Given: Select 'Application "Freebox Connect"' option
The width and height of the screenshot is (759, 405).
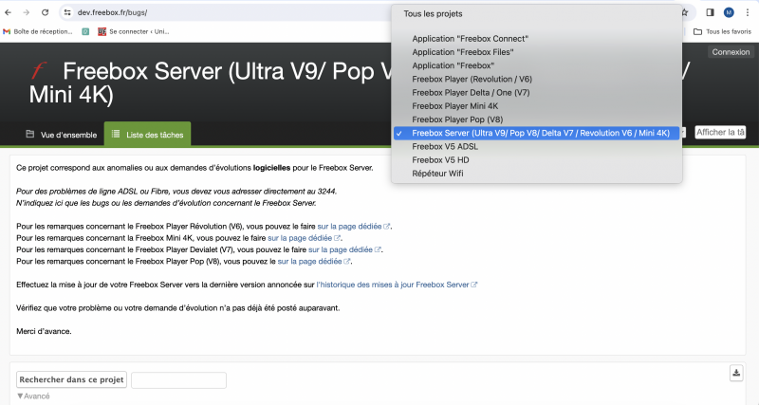Looking at the screenshot, I should [x=470, y=39].
